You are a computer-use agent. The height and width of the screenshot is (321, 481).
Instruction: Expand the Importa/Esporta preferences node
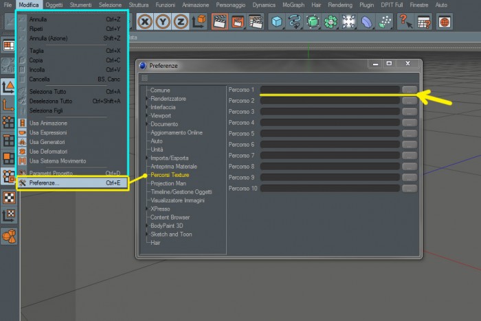click(x=147, y=158)
